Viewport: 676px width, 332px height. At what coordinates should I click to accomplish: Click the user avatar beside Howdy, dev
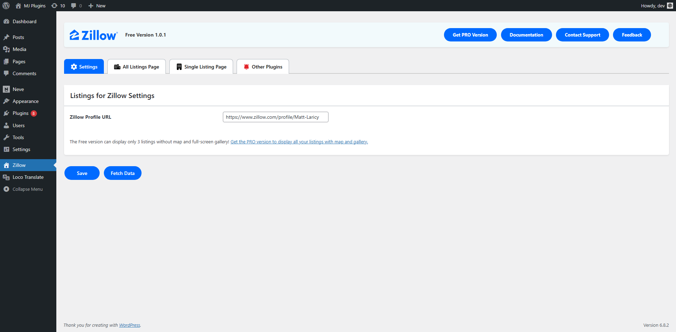pyautogui.click(x=670, y=6)
